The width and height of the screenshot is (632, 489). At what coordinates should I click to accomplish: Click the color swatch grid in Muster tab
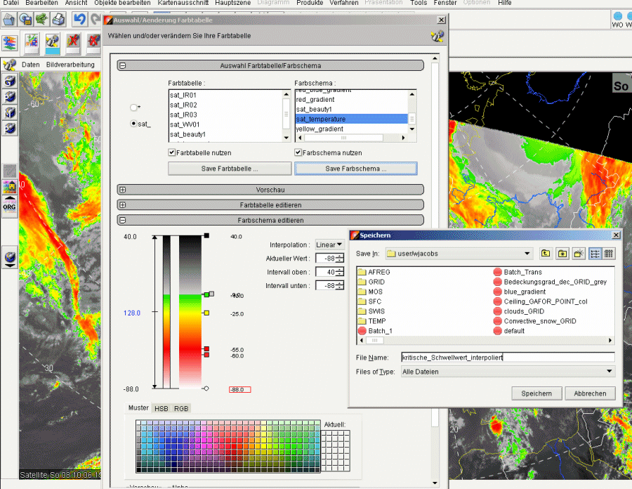point(228,446)
